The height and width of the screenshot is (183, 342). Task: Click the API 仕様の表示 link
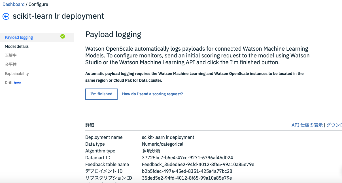pyautogui.click(x=307, y=125)
